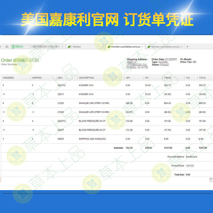Image resolution: width=213 pixels, height=213 pixels.
Task: Click the SPV column header
Action: pos(128,78)
